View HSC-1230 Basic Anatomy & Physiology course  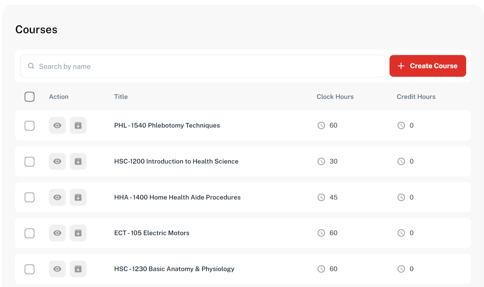pos(57,269)
